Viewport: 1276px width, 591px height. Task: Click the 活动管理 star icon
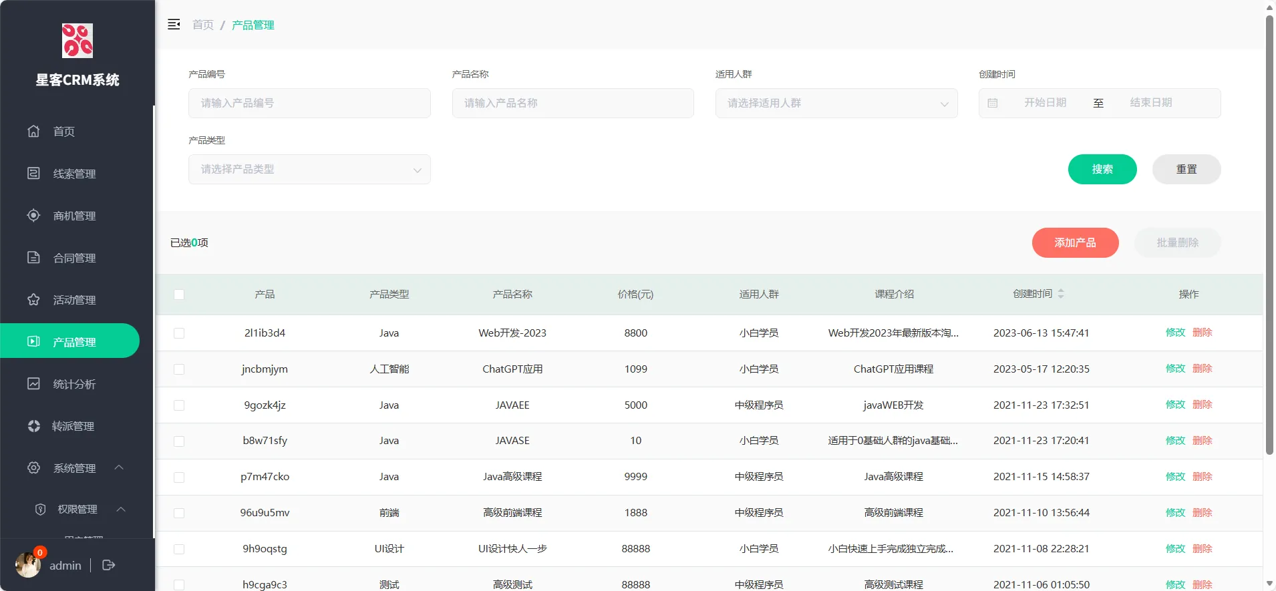33,300
